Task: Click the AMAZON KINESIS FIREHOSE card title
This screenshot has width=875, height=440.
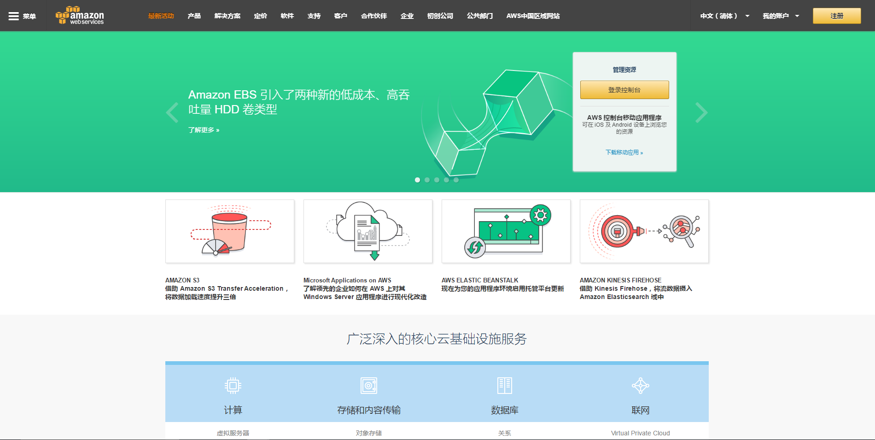Action: (x=621, y=280)
